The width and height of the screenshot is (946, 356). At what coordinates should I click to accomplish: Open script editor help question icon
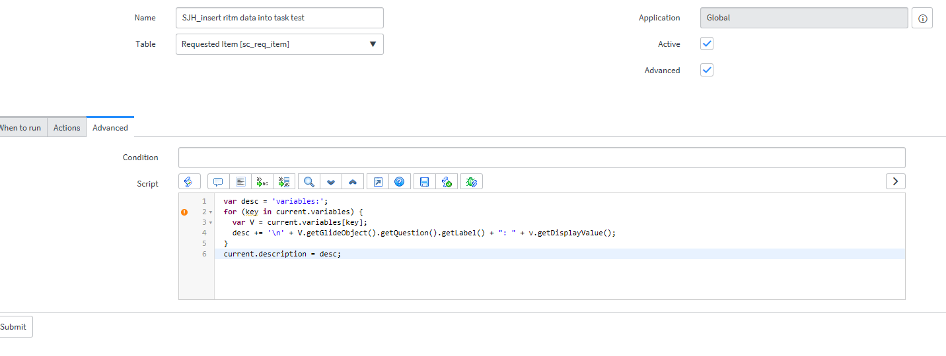click(400, 181)
